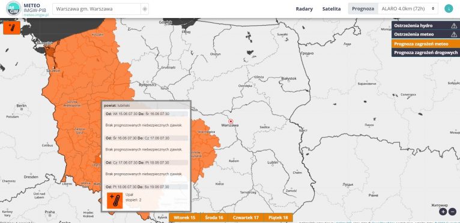
Task: Select the Wtorek 15 day tab
Action: (184, 218)
